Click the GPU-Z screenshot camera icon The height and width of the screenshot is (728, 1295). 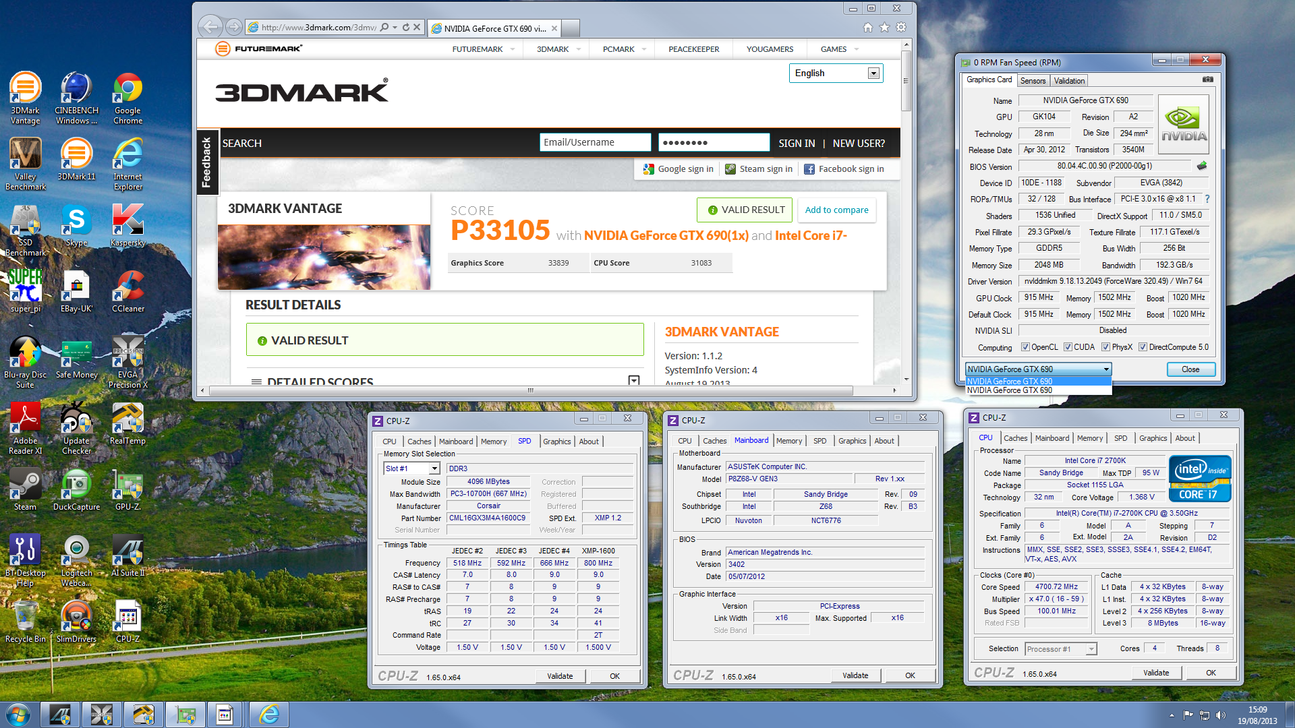[x=1208, y=80]
